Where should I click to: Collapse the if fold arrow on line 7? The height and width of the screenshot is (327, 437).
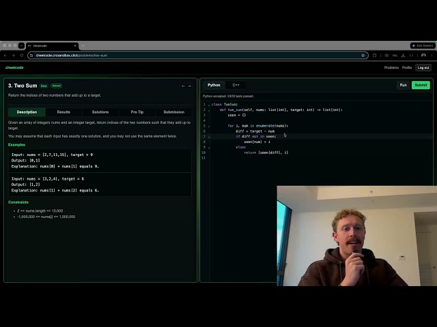coord(209,137)
